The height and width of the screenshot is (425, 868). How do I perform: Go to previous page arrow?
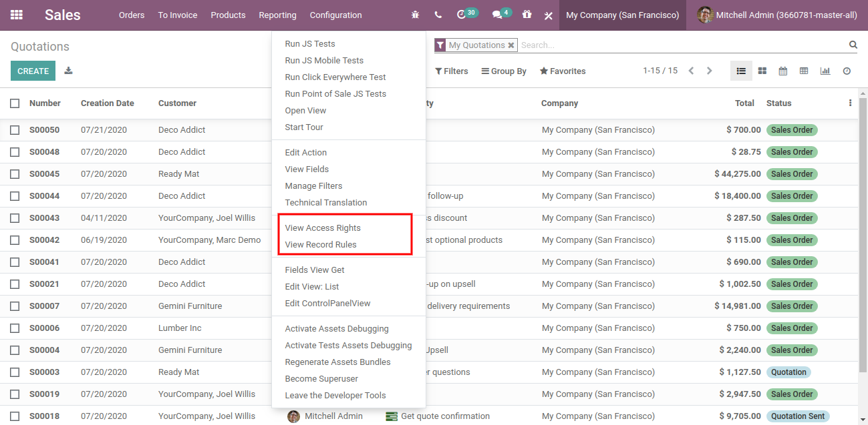(692, 71)
